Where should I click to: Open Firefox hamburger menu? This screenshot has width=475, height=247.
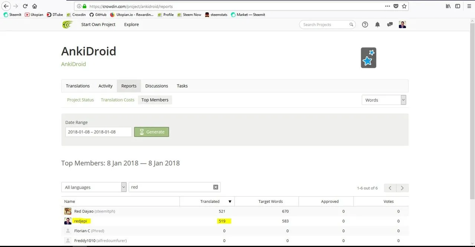pos(469,6)
